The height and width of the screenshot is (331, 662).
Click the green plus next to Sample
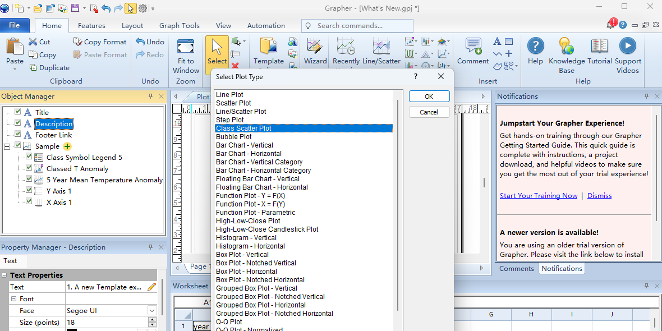click(67, 146)
